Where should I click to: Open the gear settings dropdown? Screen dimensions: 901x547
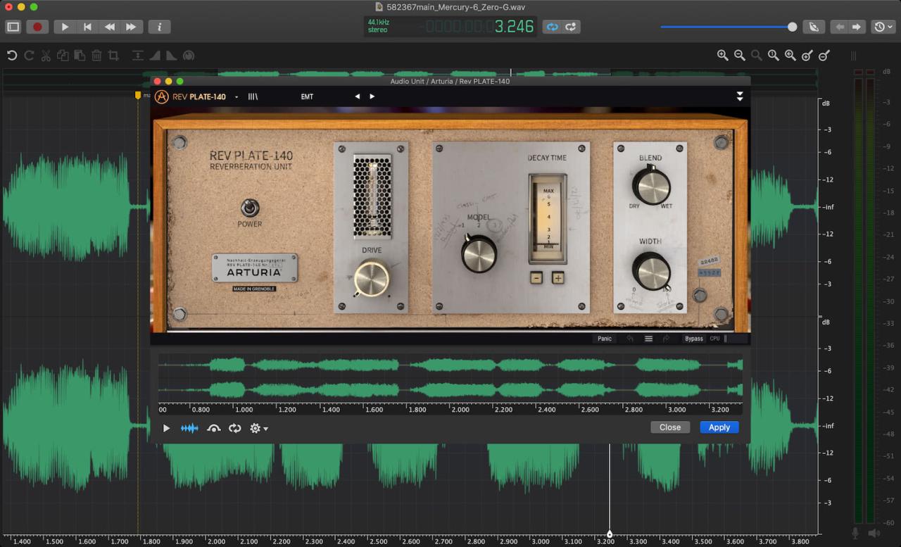tap(258, 428)
